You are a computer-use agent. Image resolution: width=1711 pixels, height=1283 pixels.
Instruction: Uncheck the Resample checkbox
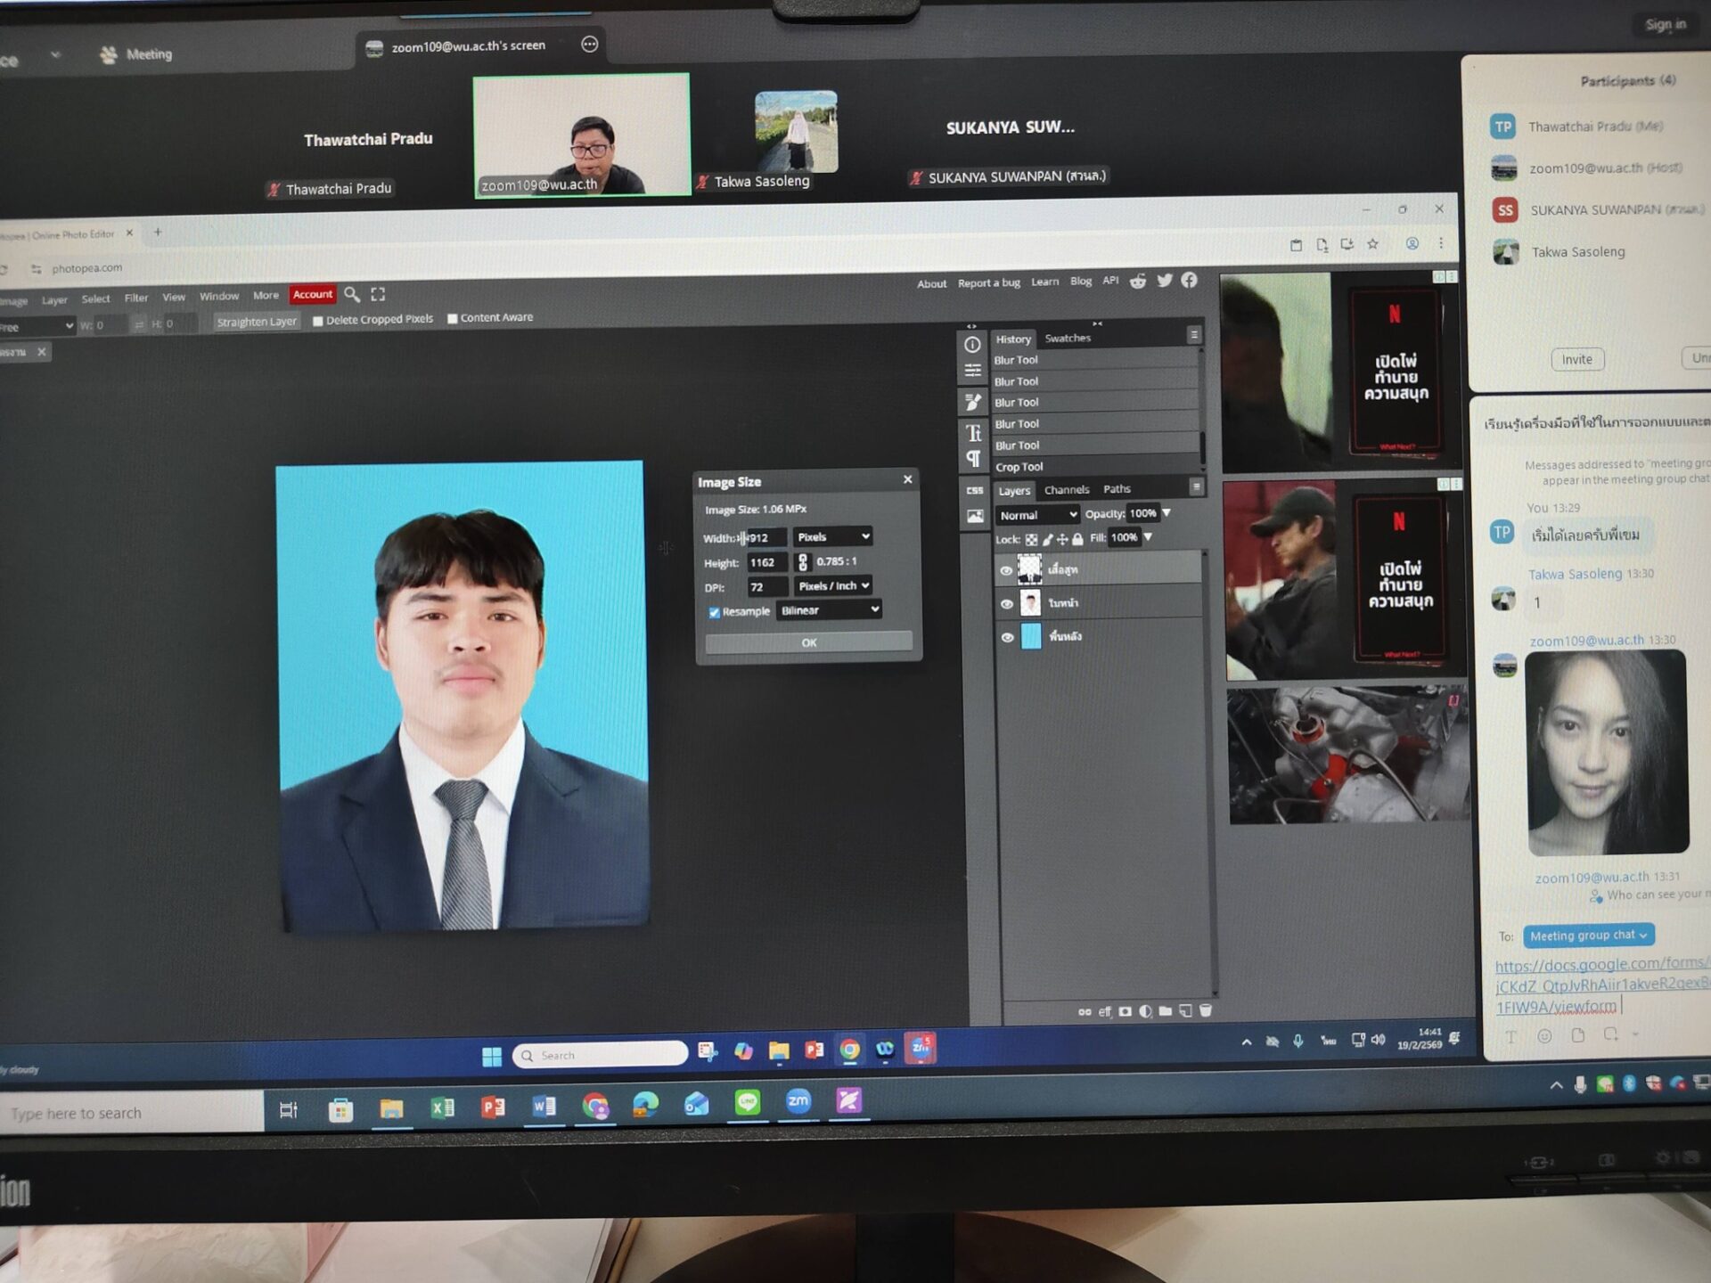click(714, 612)
